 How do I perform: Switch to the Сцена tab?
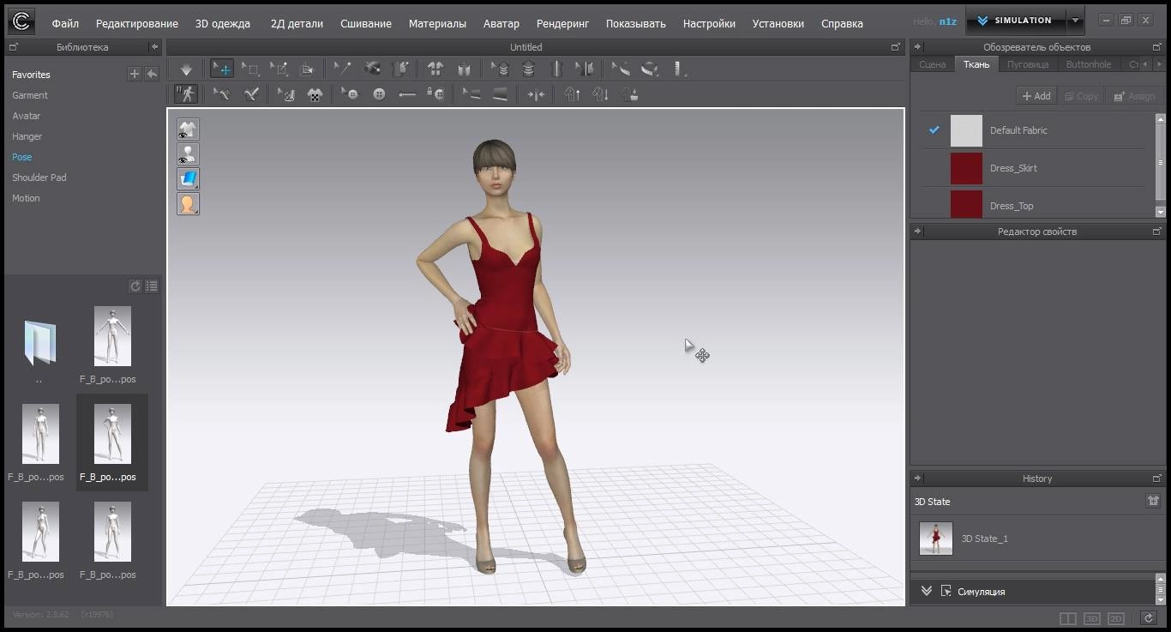point(932,64)
